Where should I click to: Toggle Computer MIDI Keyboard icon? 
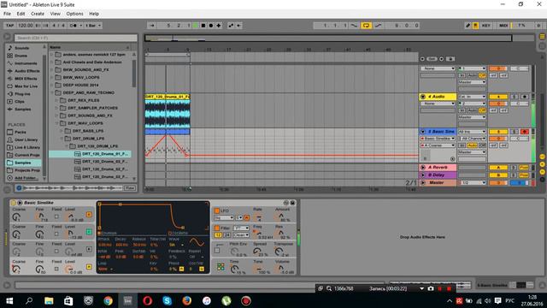click(x=475, y=26)
